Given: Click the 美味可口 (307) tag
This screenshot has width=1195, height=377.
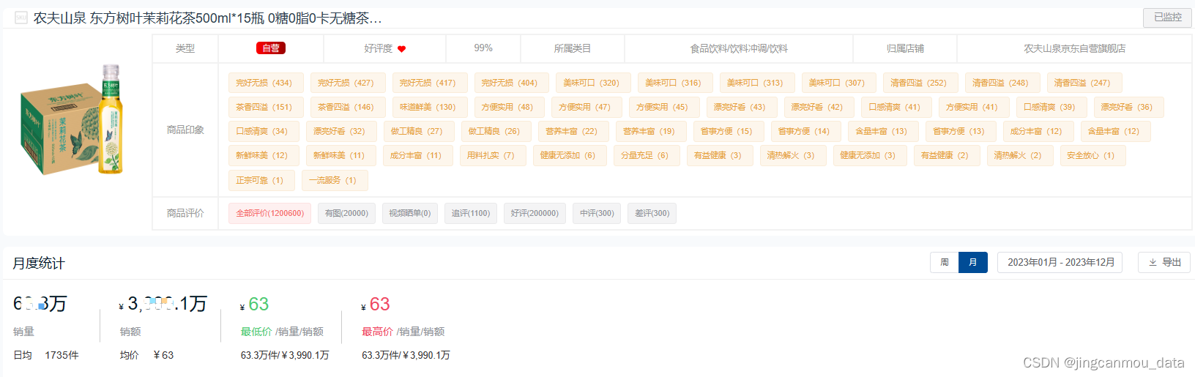Looking at the screenshot, I should [838, 83].
